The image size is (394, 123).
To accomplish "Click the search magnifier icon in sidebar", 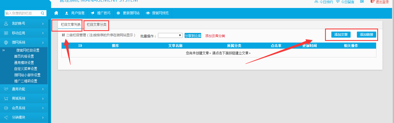I will click(x=43, y=13).
